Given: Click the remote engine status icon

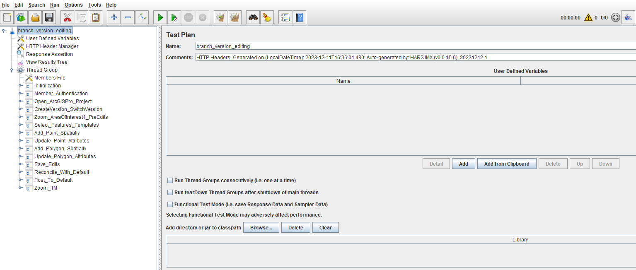Looking at the screenshot, I should tap(616, 17).
